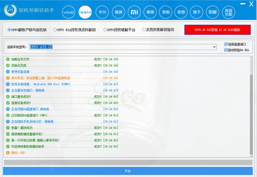Select OPPO解账户锁与话机锁 radio option

(x=10, y=30)
